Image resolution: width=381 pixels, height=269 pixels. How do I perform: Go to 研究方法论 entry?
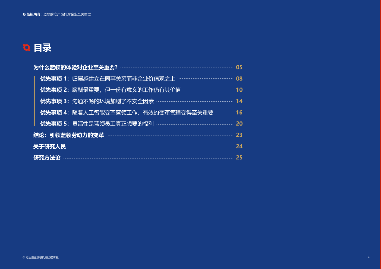click(47, 158)
